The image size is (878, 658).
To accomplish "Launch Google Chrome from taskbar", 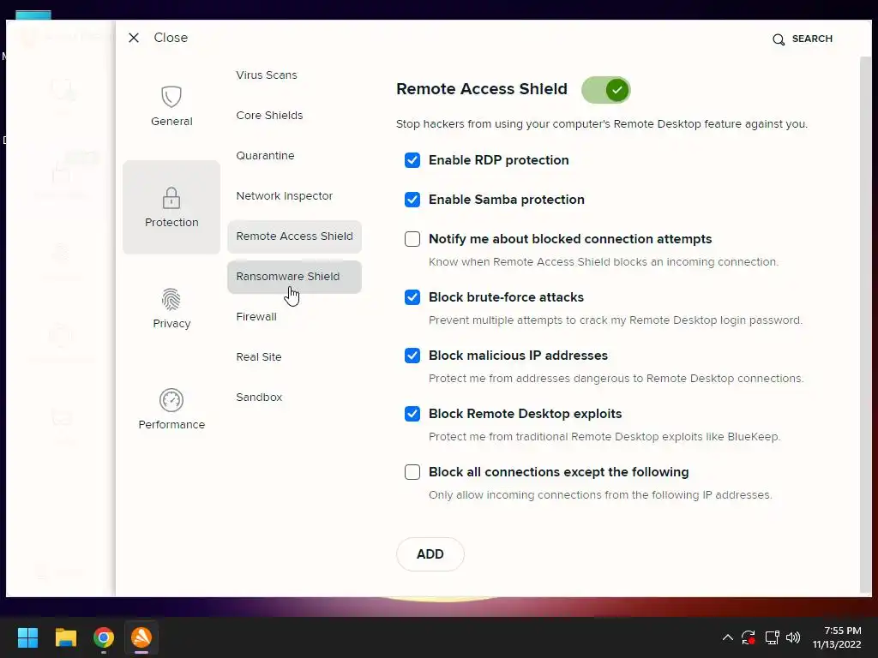I will [104, 637].
